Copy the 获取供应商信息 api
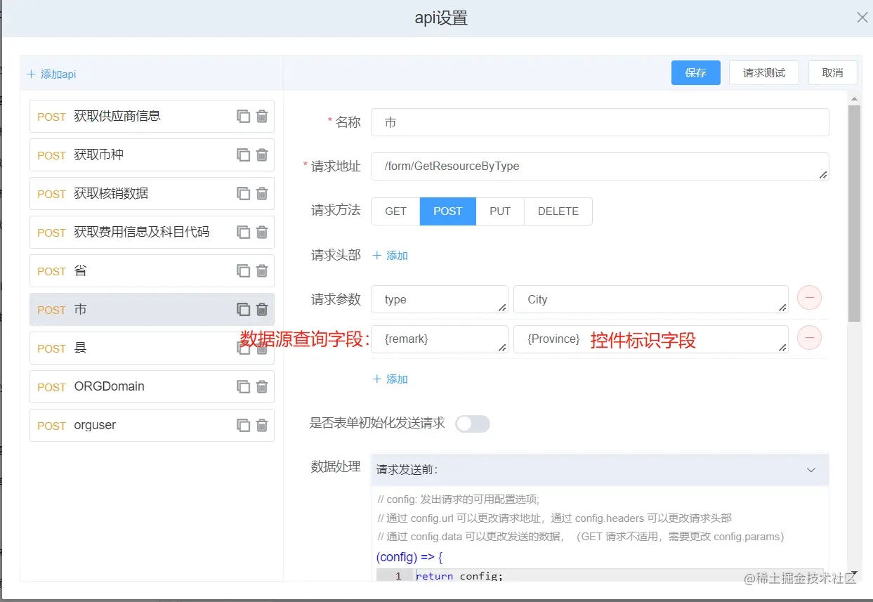Screen dimensions: 873x602 tap(242, 117)
